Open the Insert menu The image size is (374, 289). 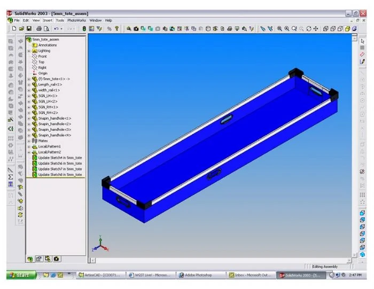[48, 20]
